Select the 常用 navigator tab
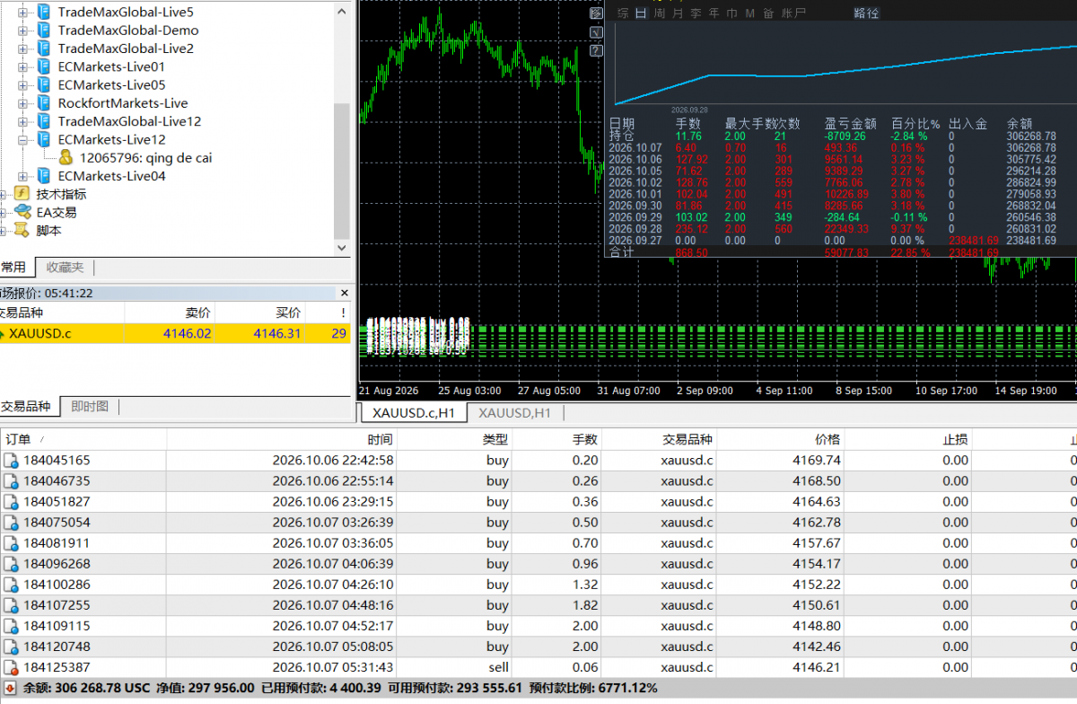This screenshot has height=704, width=1077. point(15,268)
